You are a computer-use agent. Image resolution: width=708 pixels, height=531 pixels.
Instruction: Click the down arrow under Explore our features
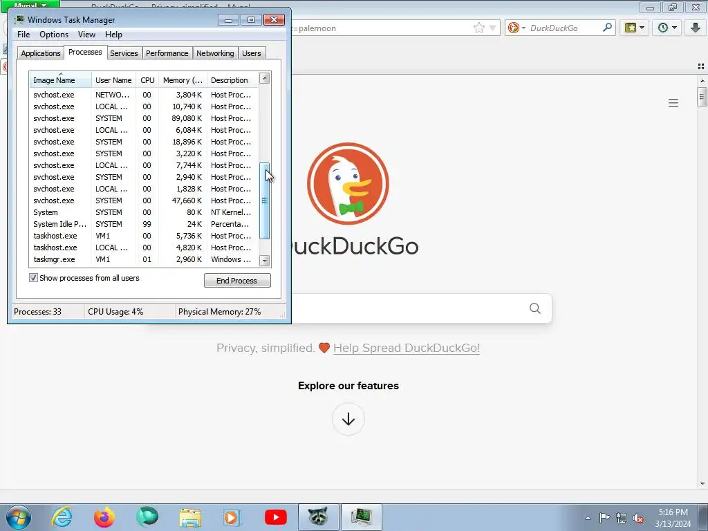pos(348,420)
